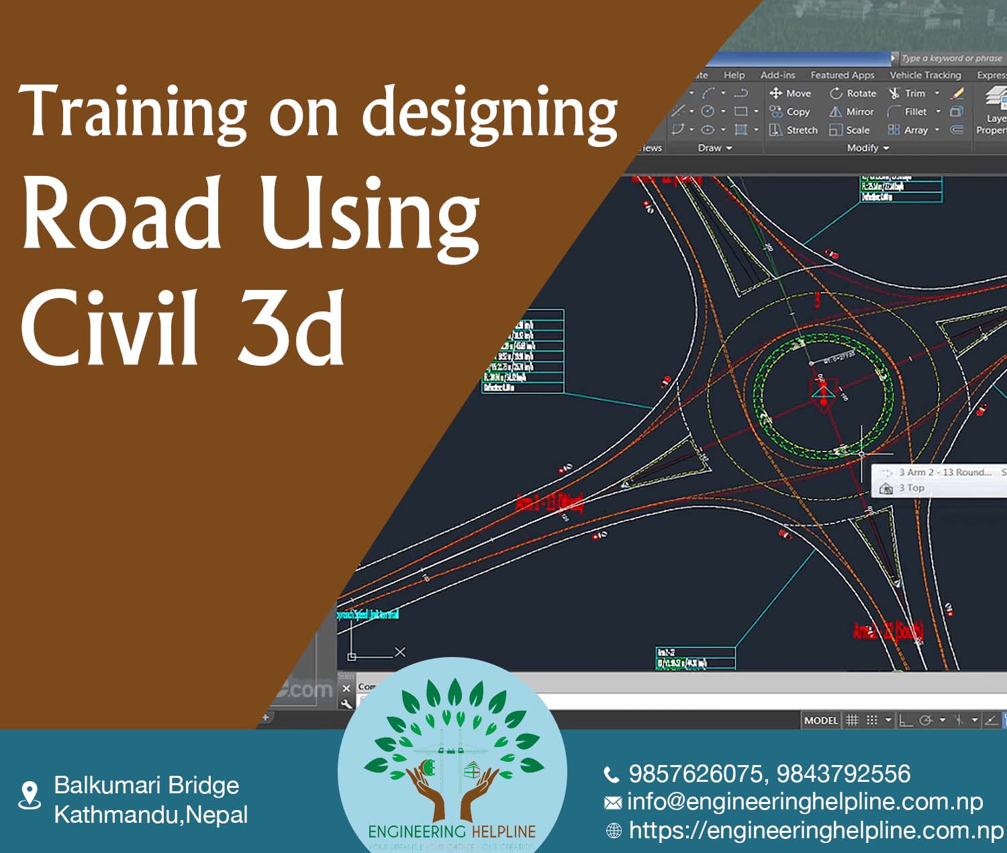Click the 'Arm 1 - 13 (West)' red label
Screen dimensions: 1007x853
pyautogui.click(x=550, y=502)
